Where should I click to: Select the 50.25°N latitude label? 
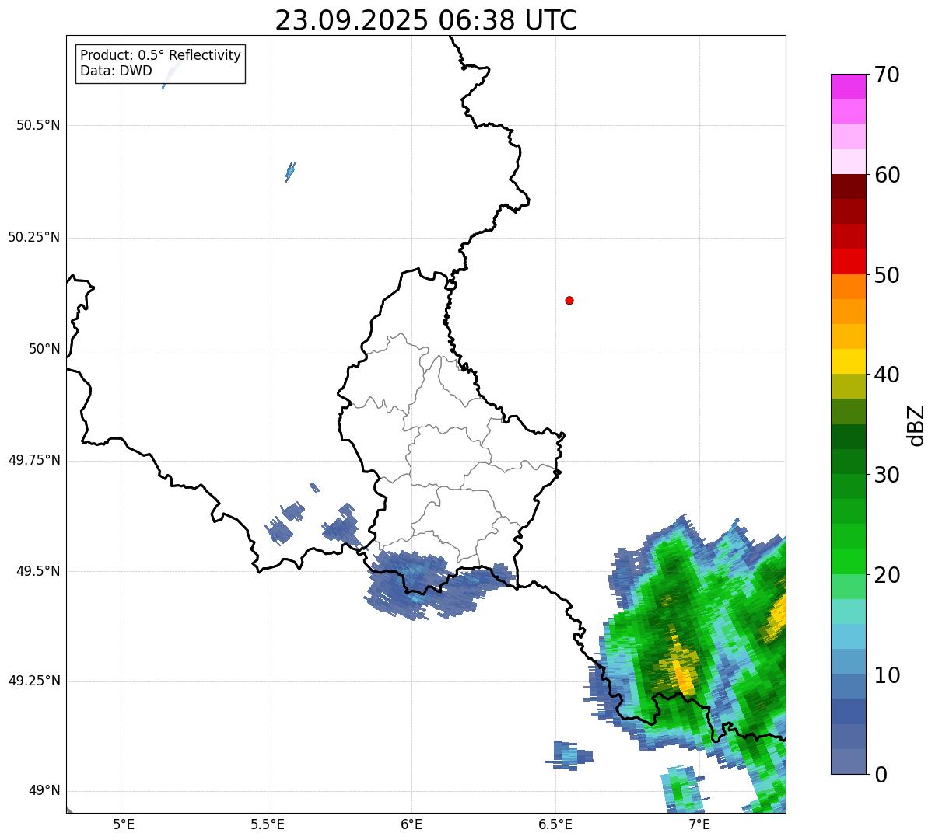pos(34,237)
